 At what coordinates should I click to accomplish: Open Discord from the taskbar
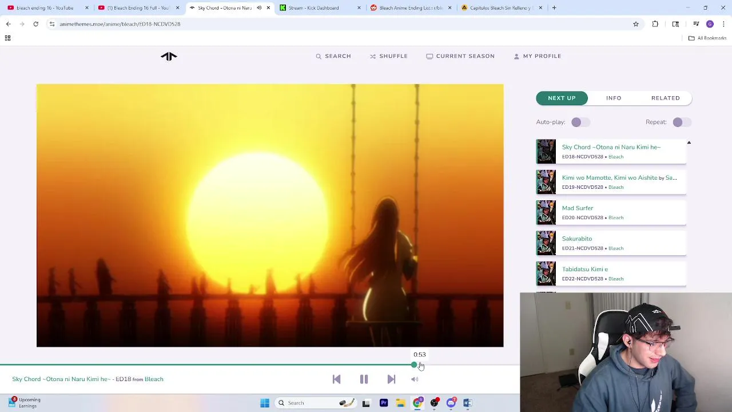pos(451,403)
